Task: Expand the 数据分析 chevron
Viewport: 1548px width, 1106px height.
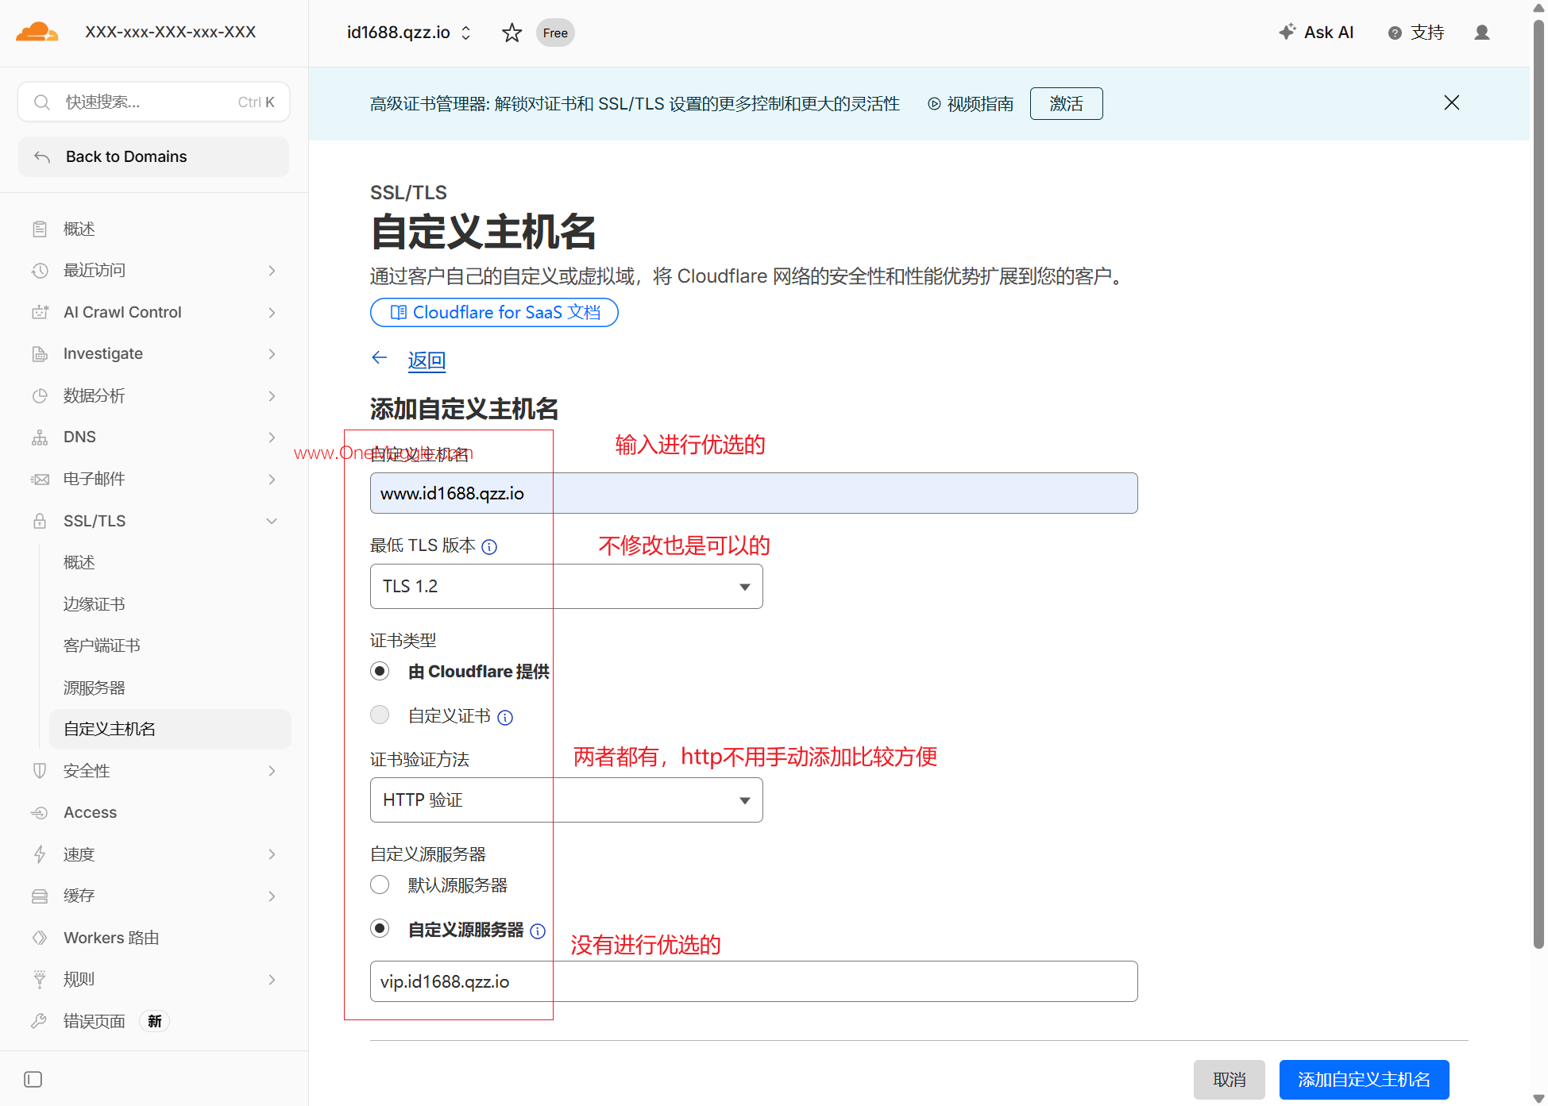Action: [x=272, y=395]
